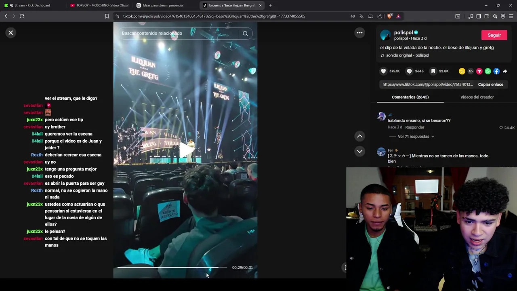This screenshot has width=517, height=291.
Task: Click the share page icon in address bar
Action: point(380,16)
